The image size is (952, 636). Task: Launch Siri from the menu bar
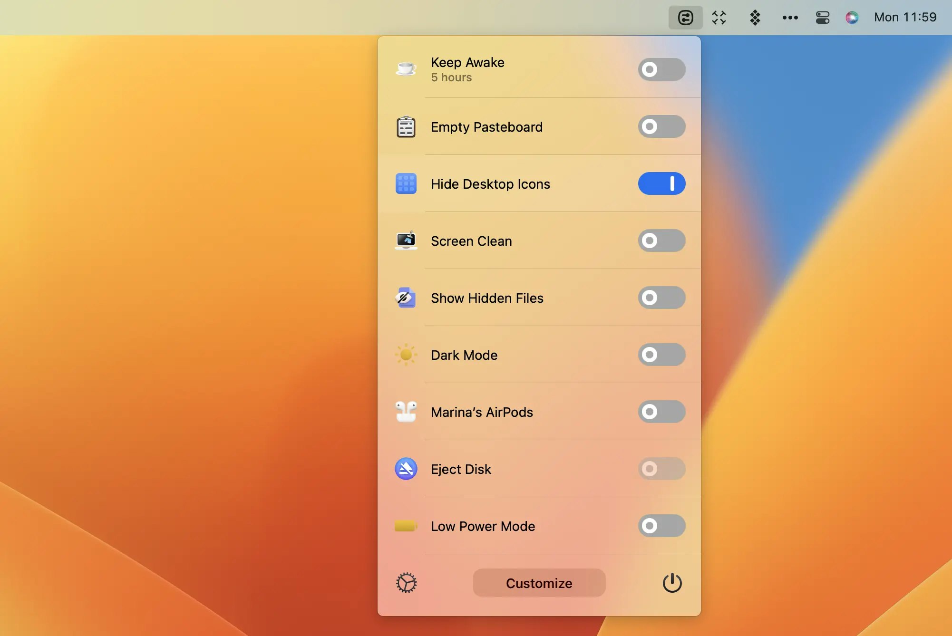click(x=852, y=18)
